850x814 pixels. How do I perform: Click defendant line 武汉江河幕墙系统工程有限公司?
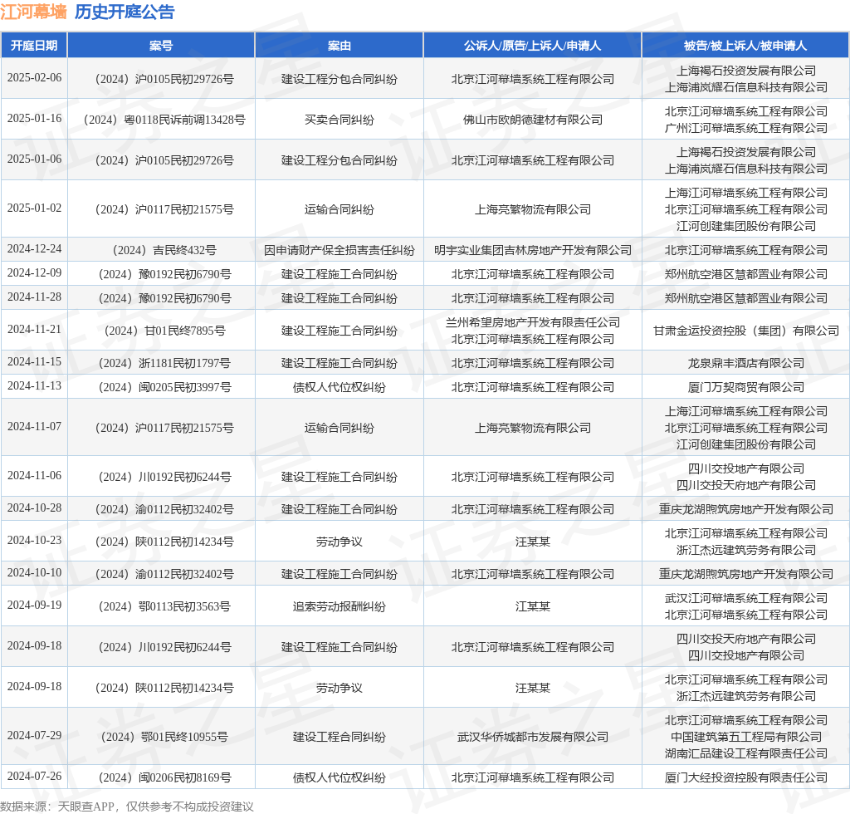coord(746,598)
